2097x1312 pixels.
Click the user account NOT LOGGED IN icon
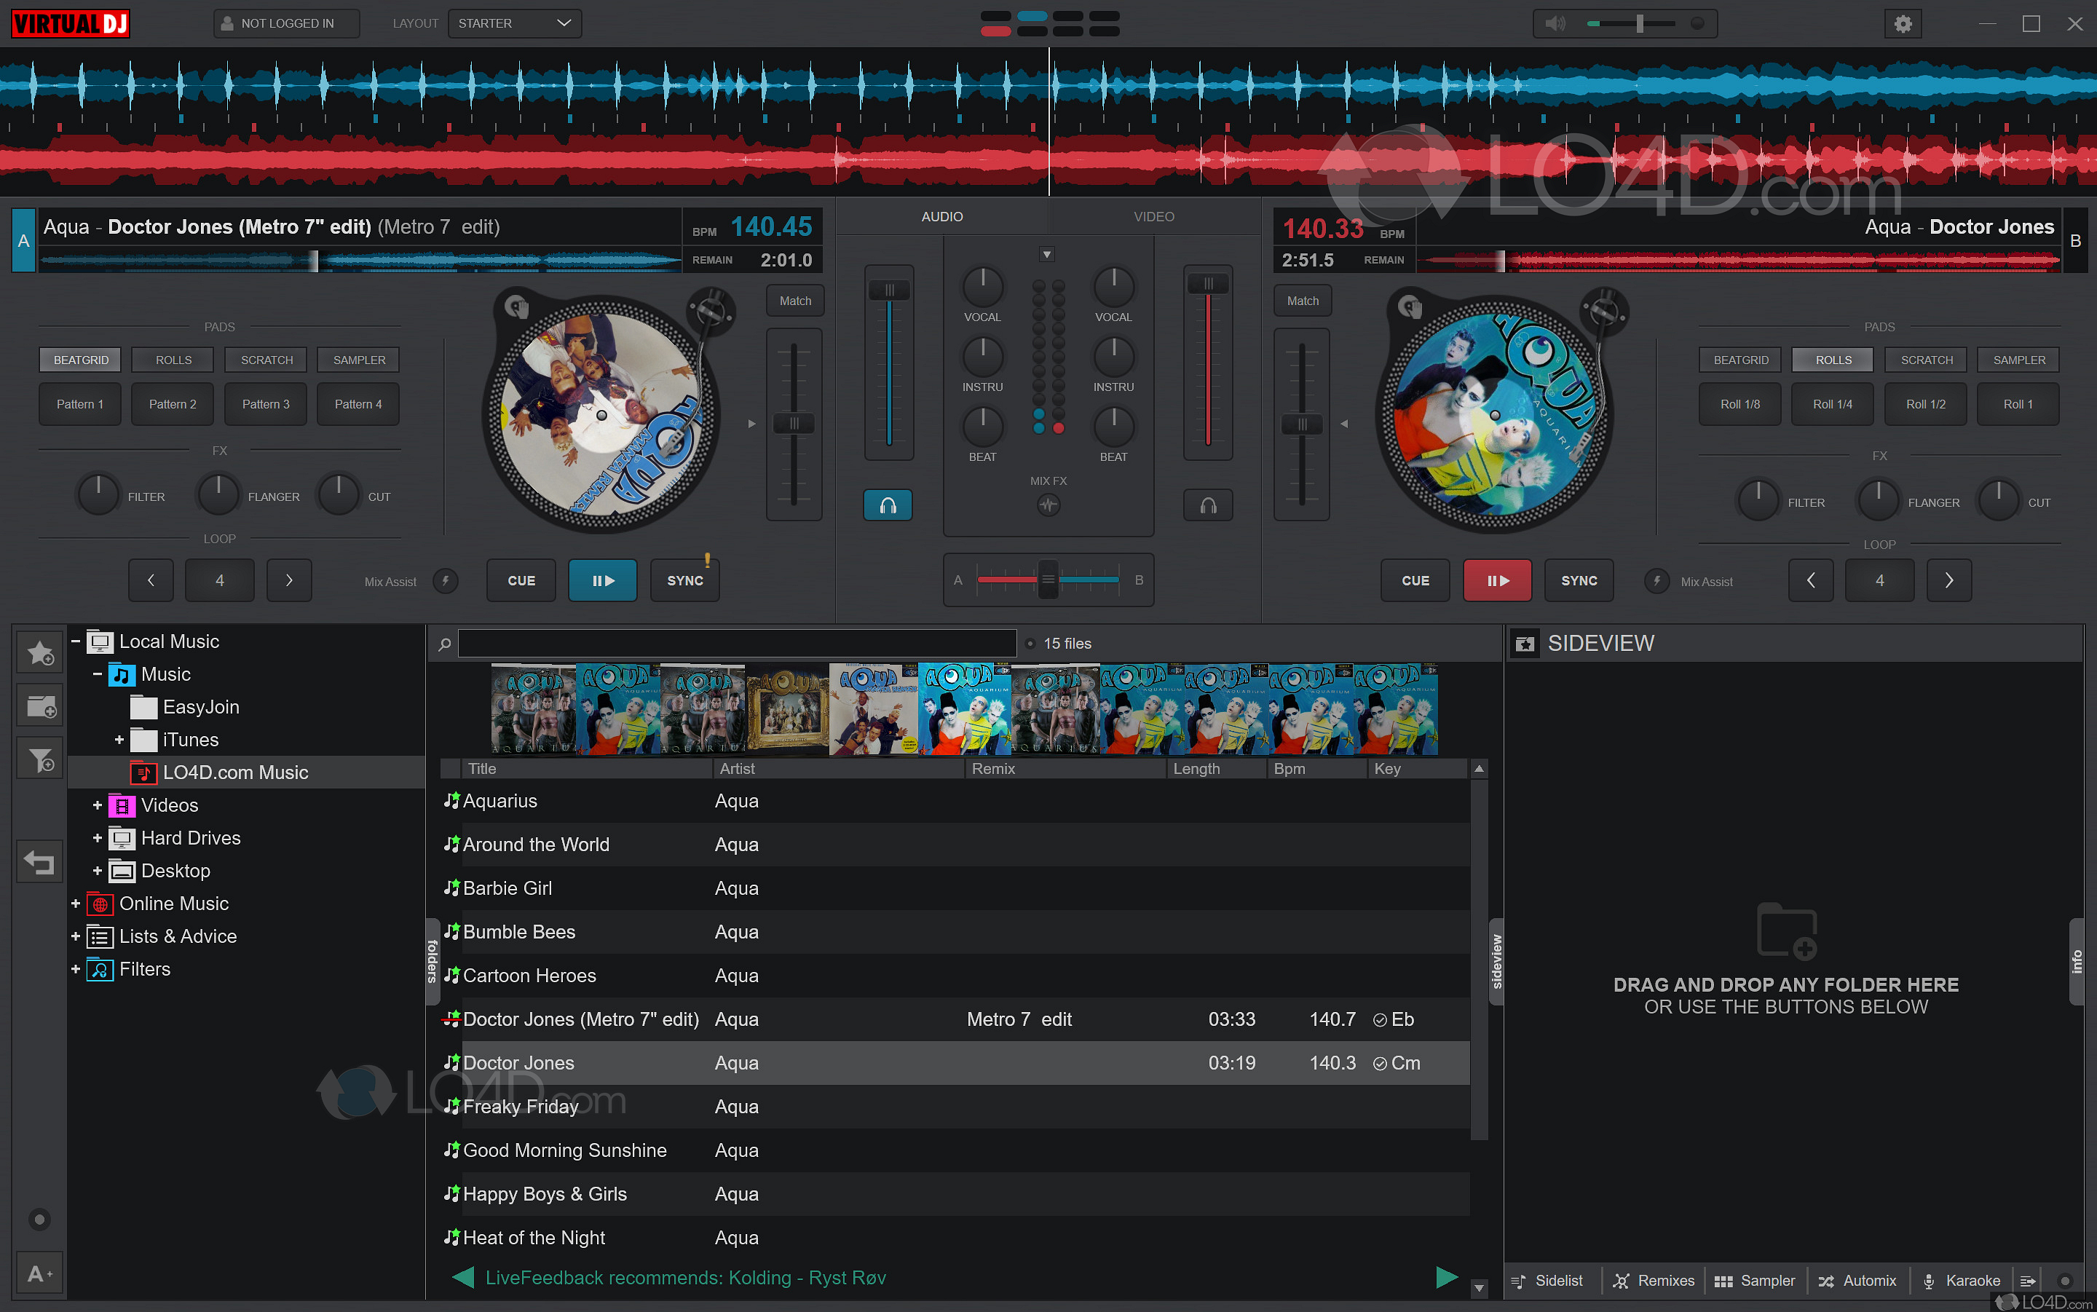(x=227, y=23)
